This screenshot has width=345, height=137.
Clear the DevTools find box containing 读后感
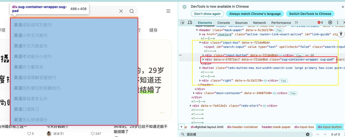[307, 134]
